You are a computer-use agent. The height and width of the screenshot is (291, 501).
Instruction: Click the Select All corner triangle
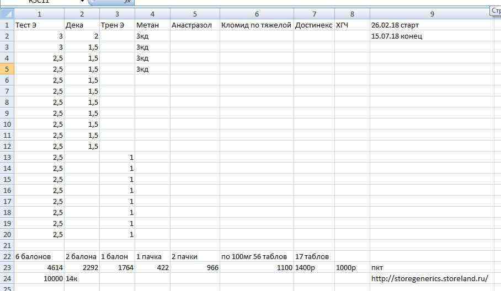[x=7, y=14]
